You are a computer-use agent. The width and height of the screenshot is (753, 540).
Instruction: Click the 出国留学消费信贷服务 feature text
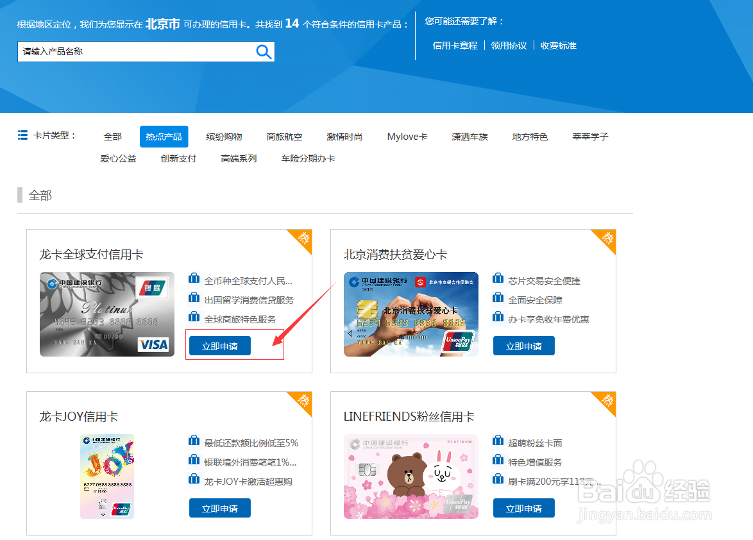[249, 301]
